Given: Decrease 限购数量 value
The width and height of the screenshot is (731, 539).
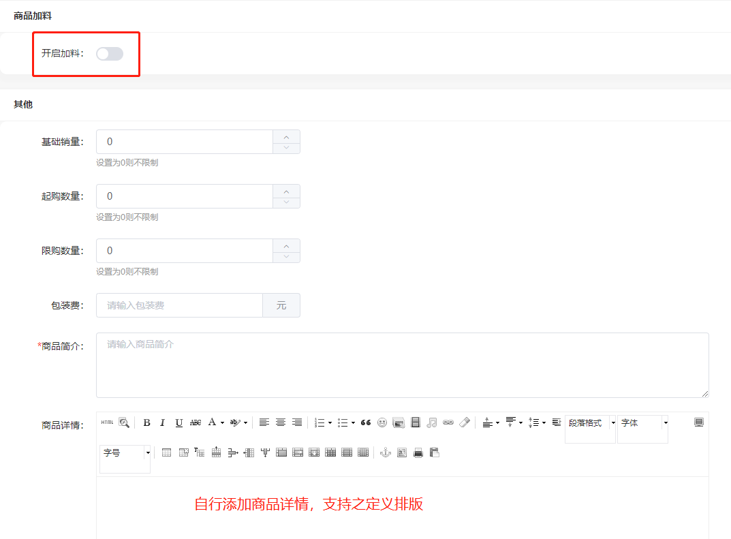Looking at the screenshot, I should coord(286,256).
